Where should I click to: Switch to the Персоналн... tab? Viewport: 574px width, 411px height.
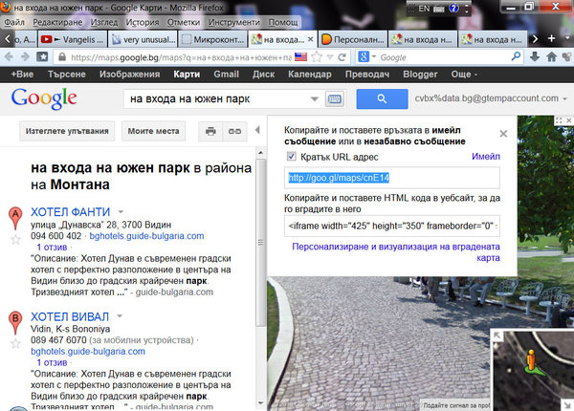[x=353, y=39]
